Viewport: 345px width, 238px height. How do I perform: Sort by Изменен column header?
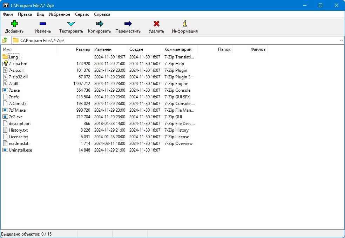click(110, 49)
